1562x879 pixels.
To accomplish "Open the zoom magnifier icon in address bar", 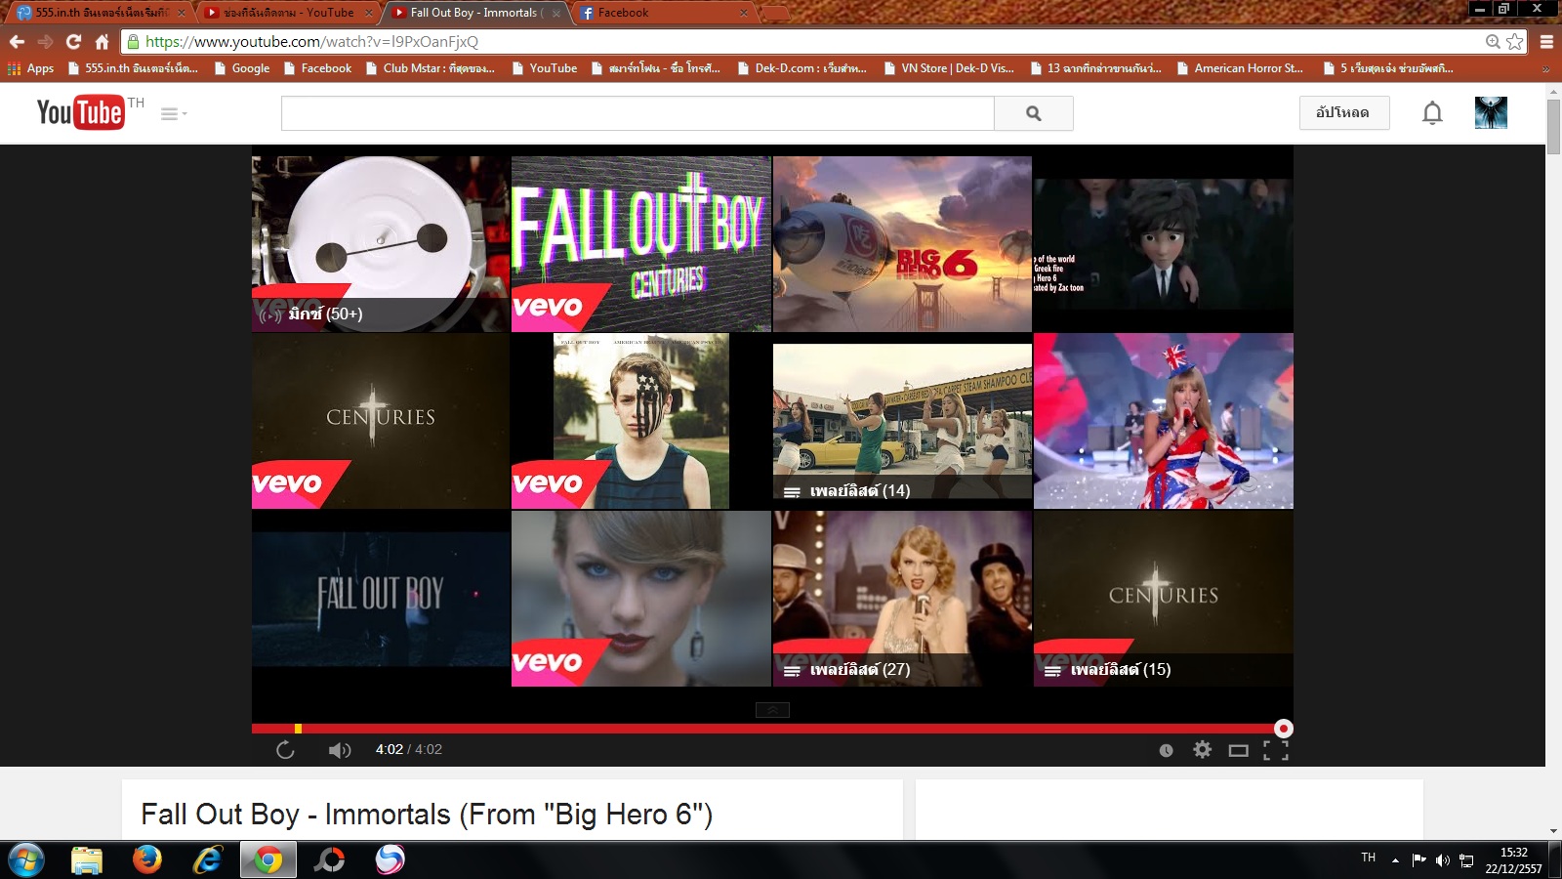I will pos(1493,41).
